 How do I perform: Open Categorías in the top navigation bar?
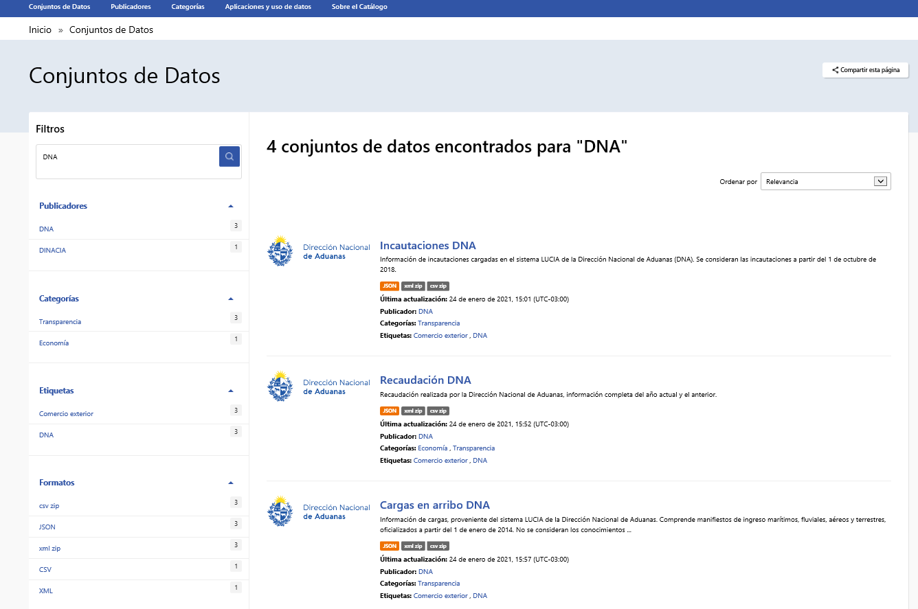[188, 7]
